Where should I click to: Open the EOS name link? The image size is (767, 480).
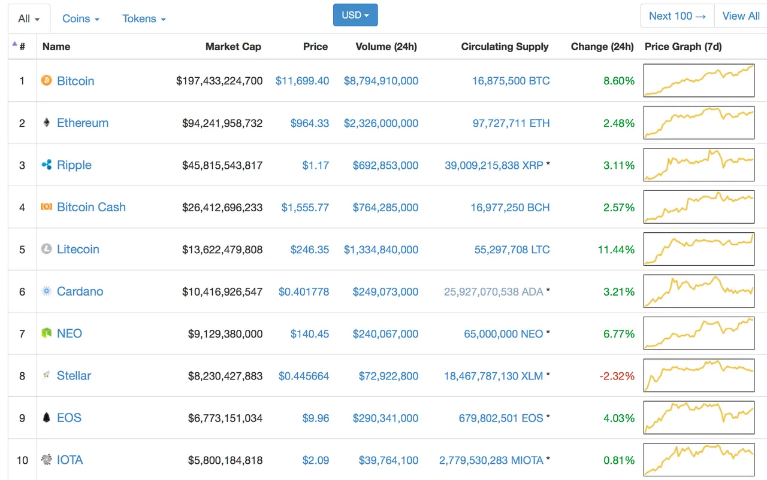tap(69, 418)
